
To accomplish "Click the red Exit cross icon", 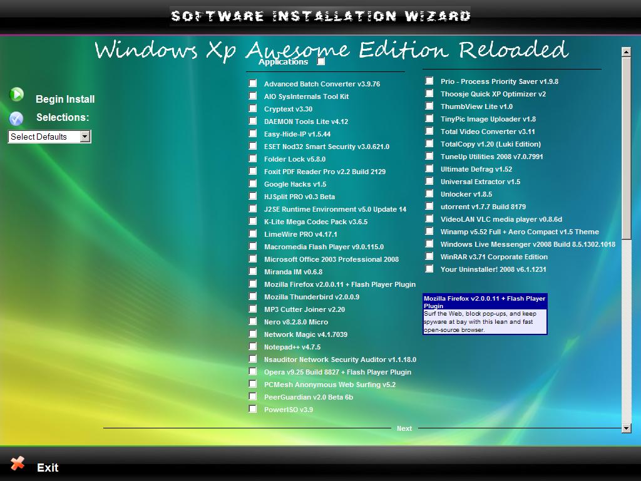I will pyautogui.click(x=18, y=463).
